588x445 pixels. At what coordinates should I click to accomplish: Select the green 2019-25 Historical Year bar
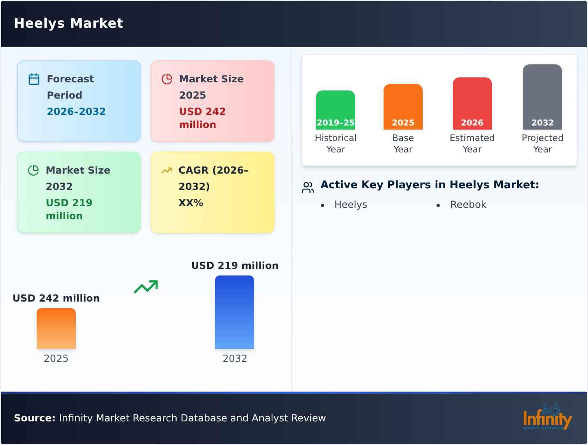(x=336, y=110)
